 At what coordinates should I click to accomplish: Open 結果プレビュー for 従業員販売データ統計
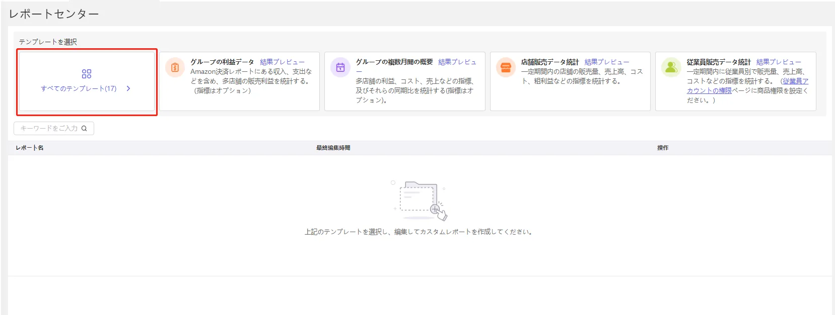(779, 62)
